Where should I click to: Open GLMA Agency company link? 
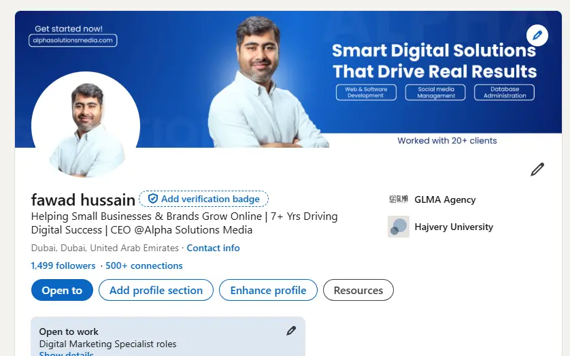pyautogui.click(x=445, y=199)
